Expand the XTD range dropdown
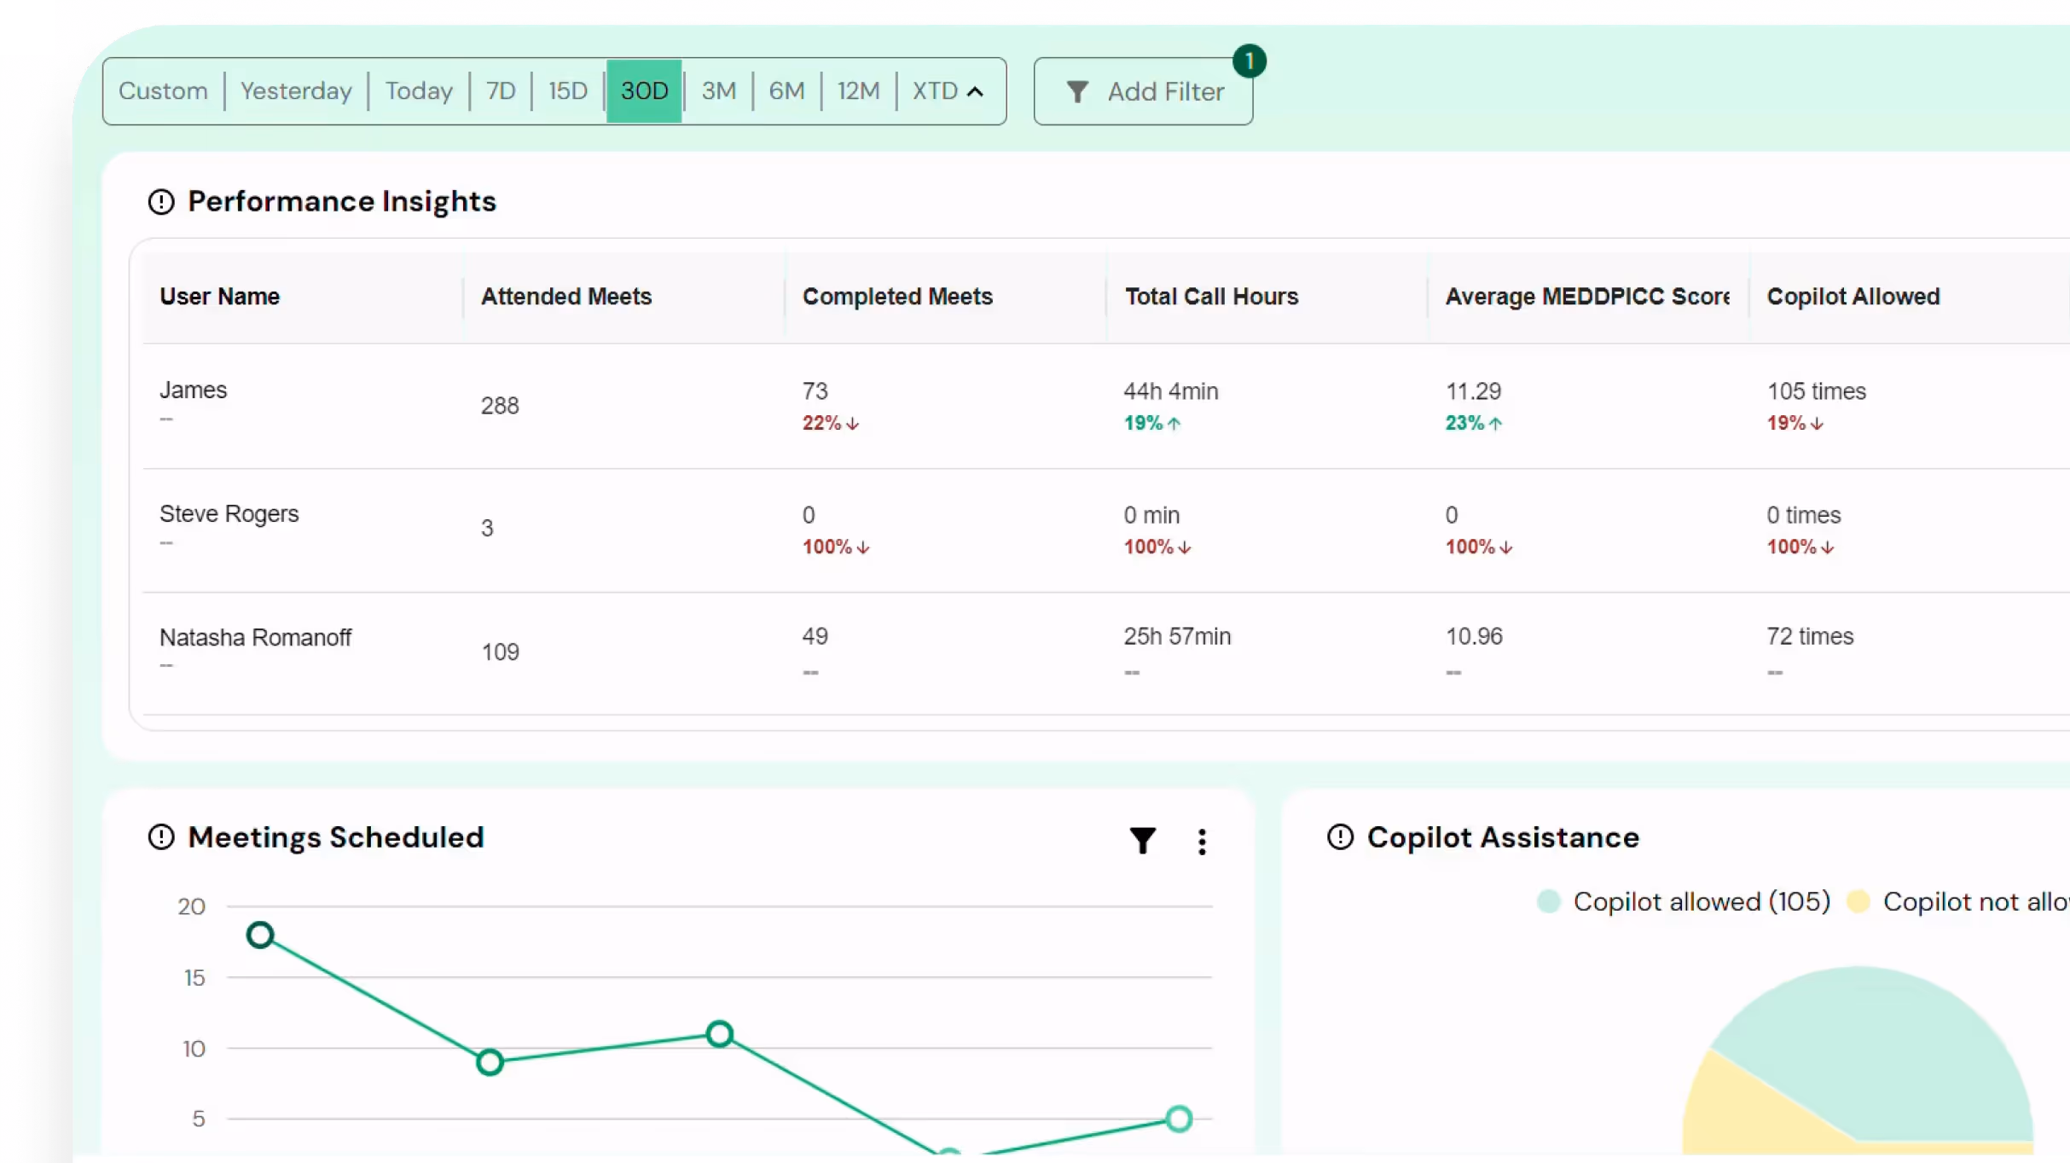The width and height of the screenshot is (2070, 1163). click(948, 91)
